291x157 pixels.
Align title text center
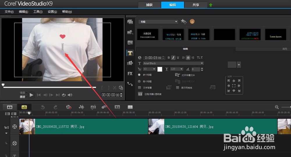(188, 57)
